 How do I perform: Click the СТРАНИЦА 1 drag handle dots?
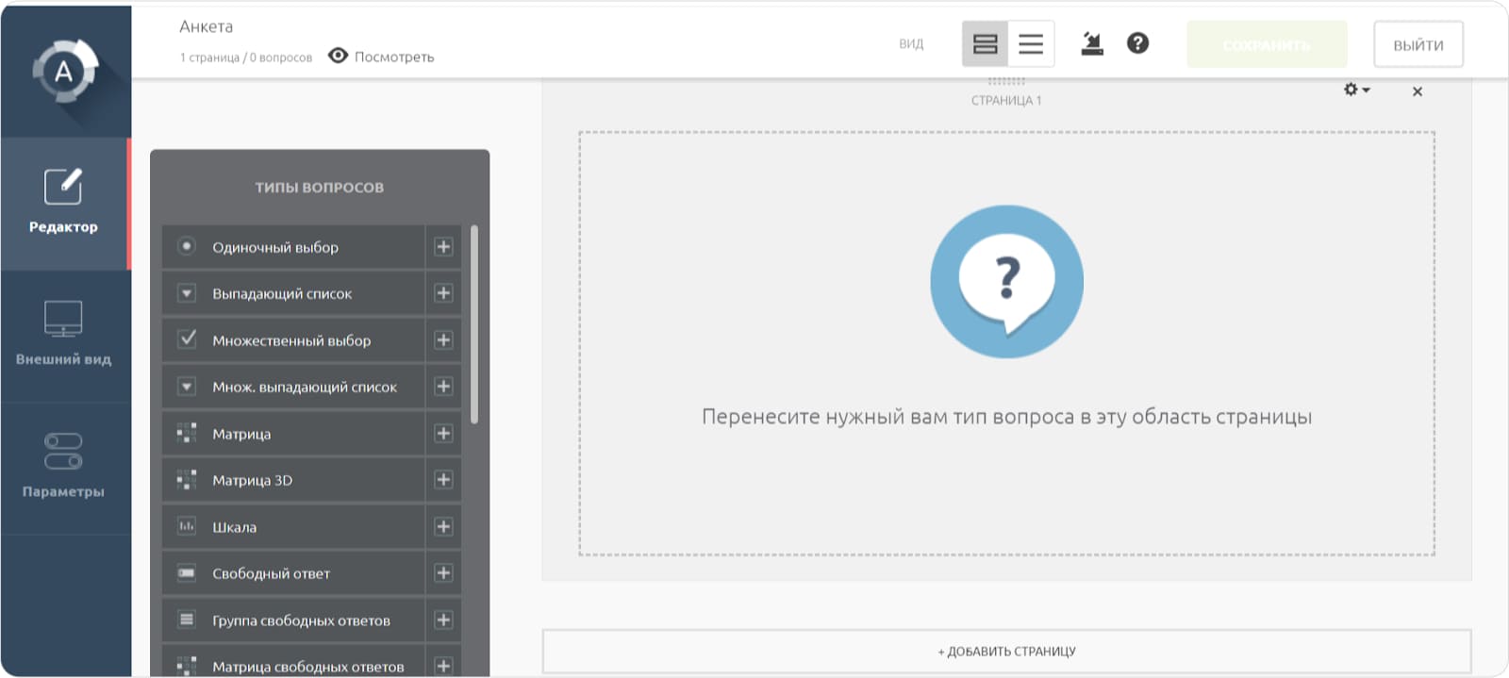click(1006, 82)
